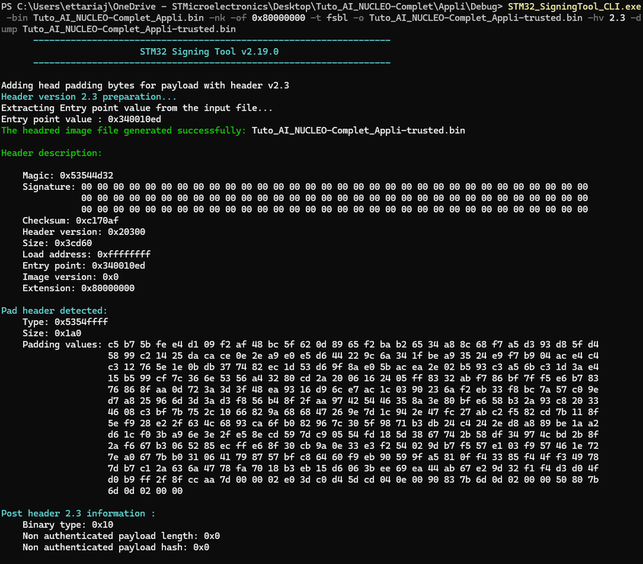Image resolution: width=643 pixels, height=564 pixels.
Task: Click the 'Header version 2.3 preparation...' message
Action: [89, 97]
